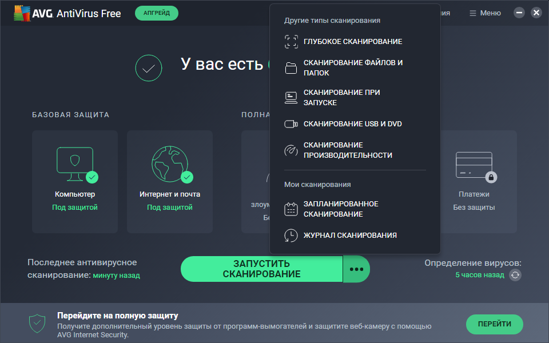Viewport: 549px width, 343px height.
Task: Collapse scan options with three-dots button
Action: pyautogui.click(x=356, y=269)
